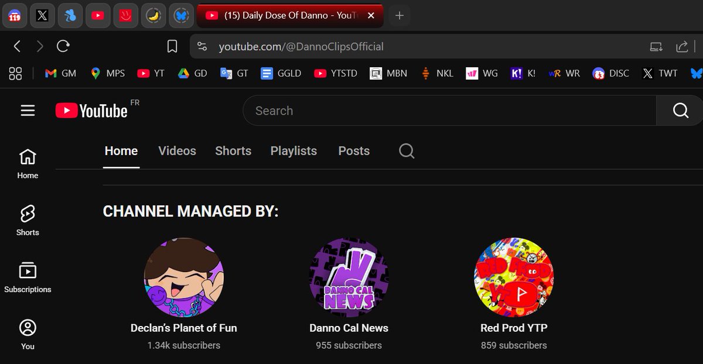Viewport: 703px width, 364px height.
Task: Open the pinned X tab
Action: [x=42, y=16]
